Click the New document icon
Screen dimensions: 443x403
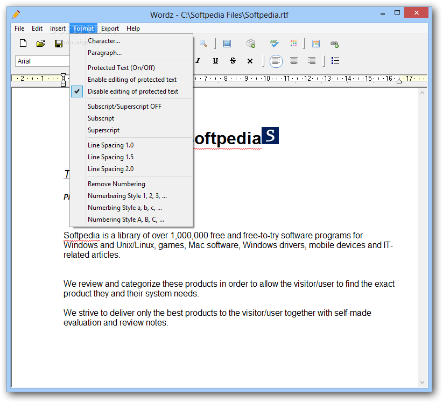pos(23,43)
